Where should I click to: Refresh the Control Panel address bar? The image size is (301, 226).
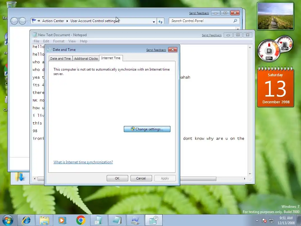160,21
